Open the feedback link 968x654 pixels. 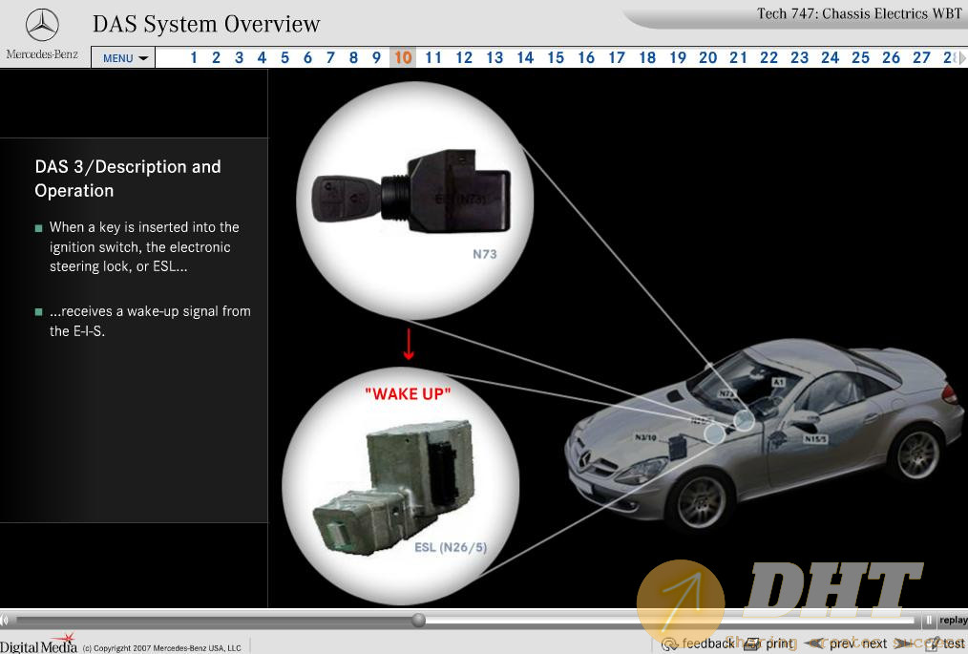click(x=708, y=643)
